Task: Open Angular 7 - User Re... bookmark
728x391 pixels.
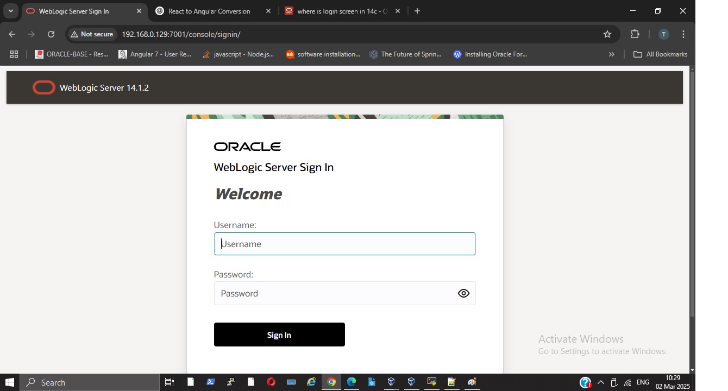Action: pos(155,54)
